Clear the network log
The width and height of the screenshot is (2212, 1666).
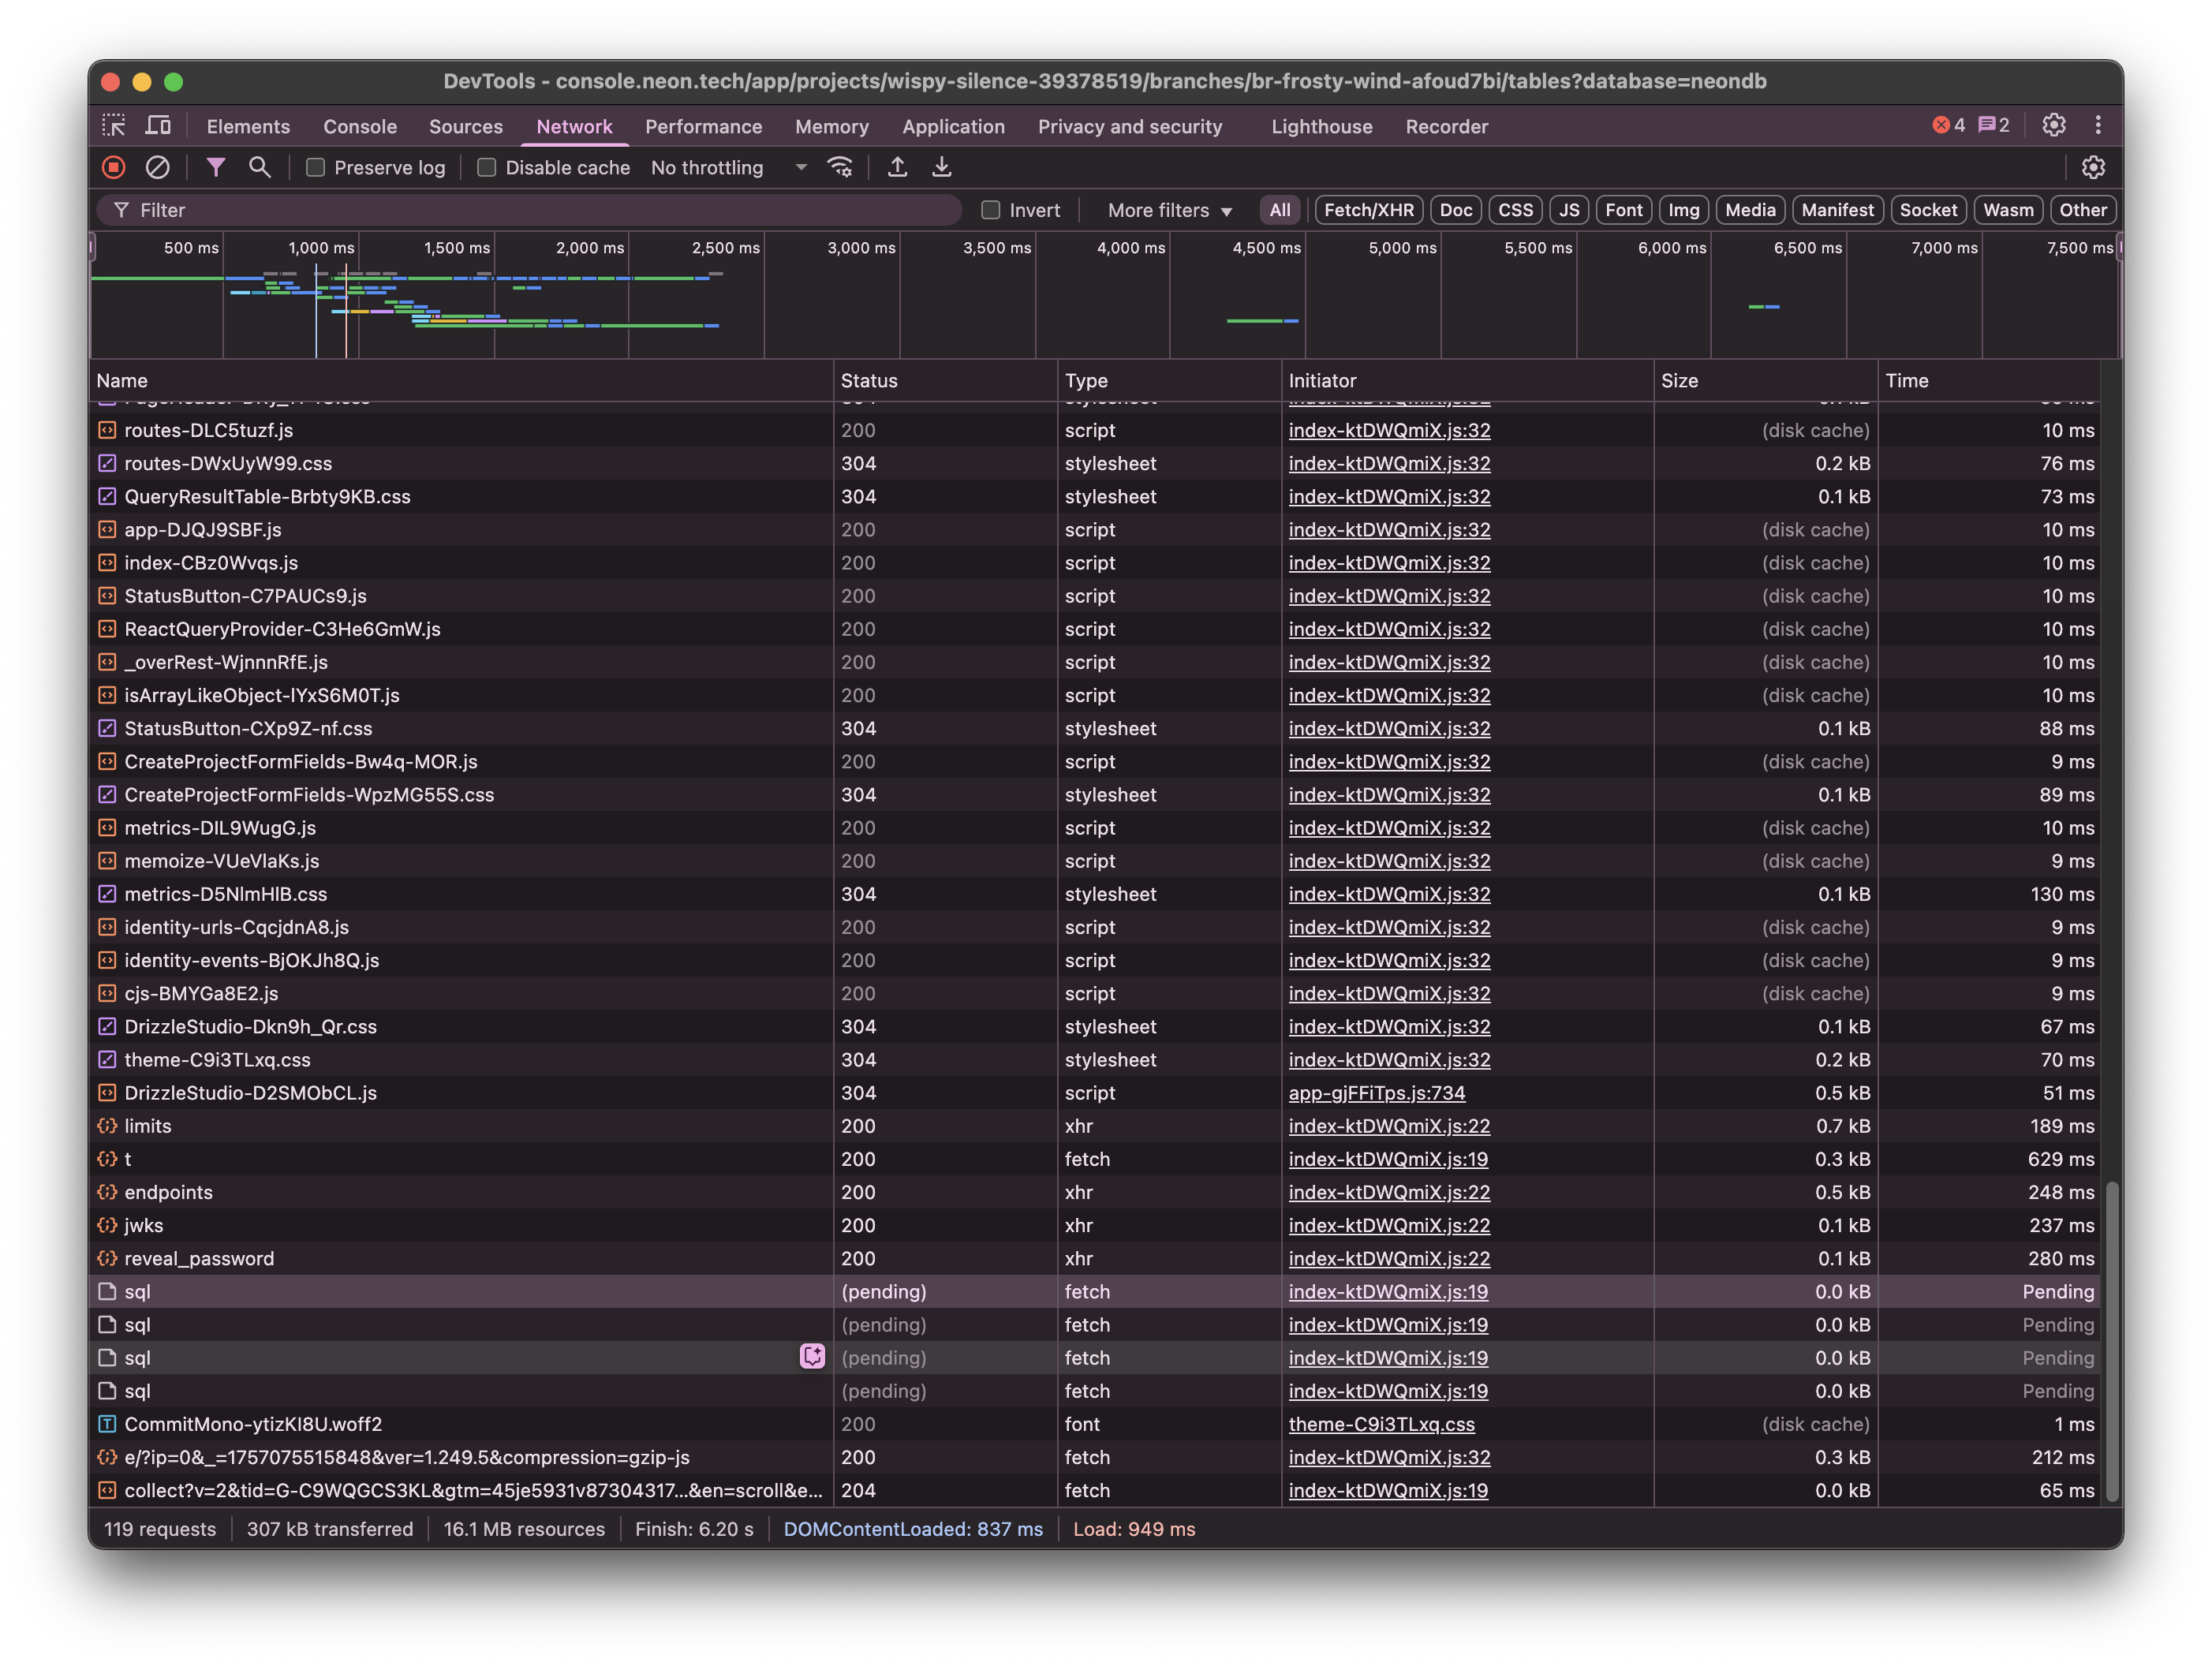(158, 168)
